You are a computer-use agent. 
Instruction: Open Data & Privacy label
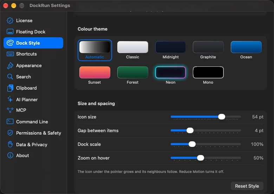(32, 144)
